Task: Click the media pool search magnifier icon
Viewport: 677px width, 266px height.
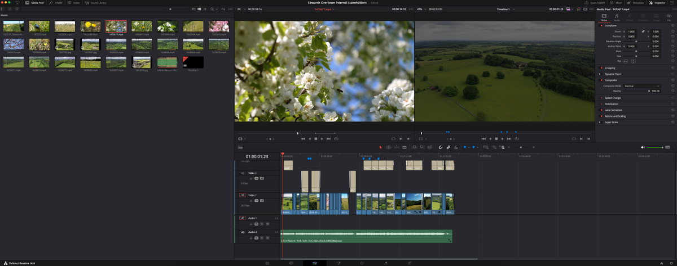Action: (x=212, y=9)
